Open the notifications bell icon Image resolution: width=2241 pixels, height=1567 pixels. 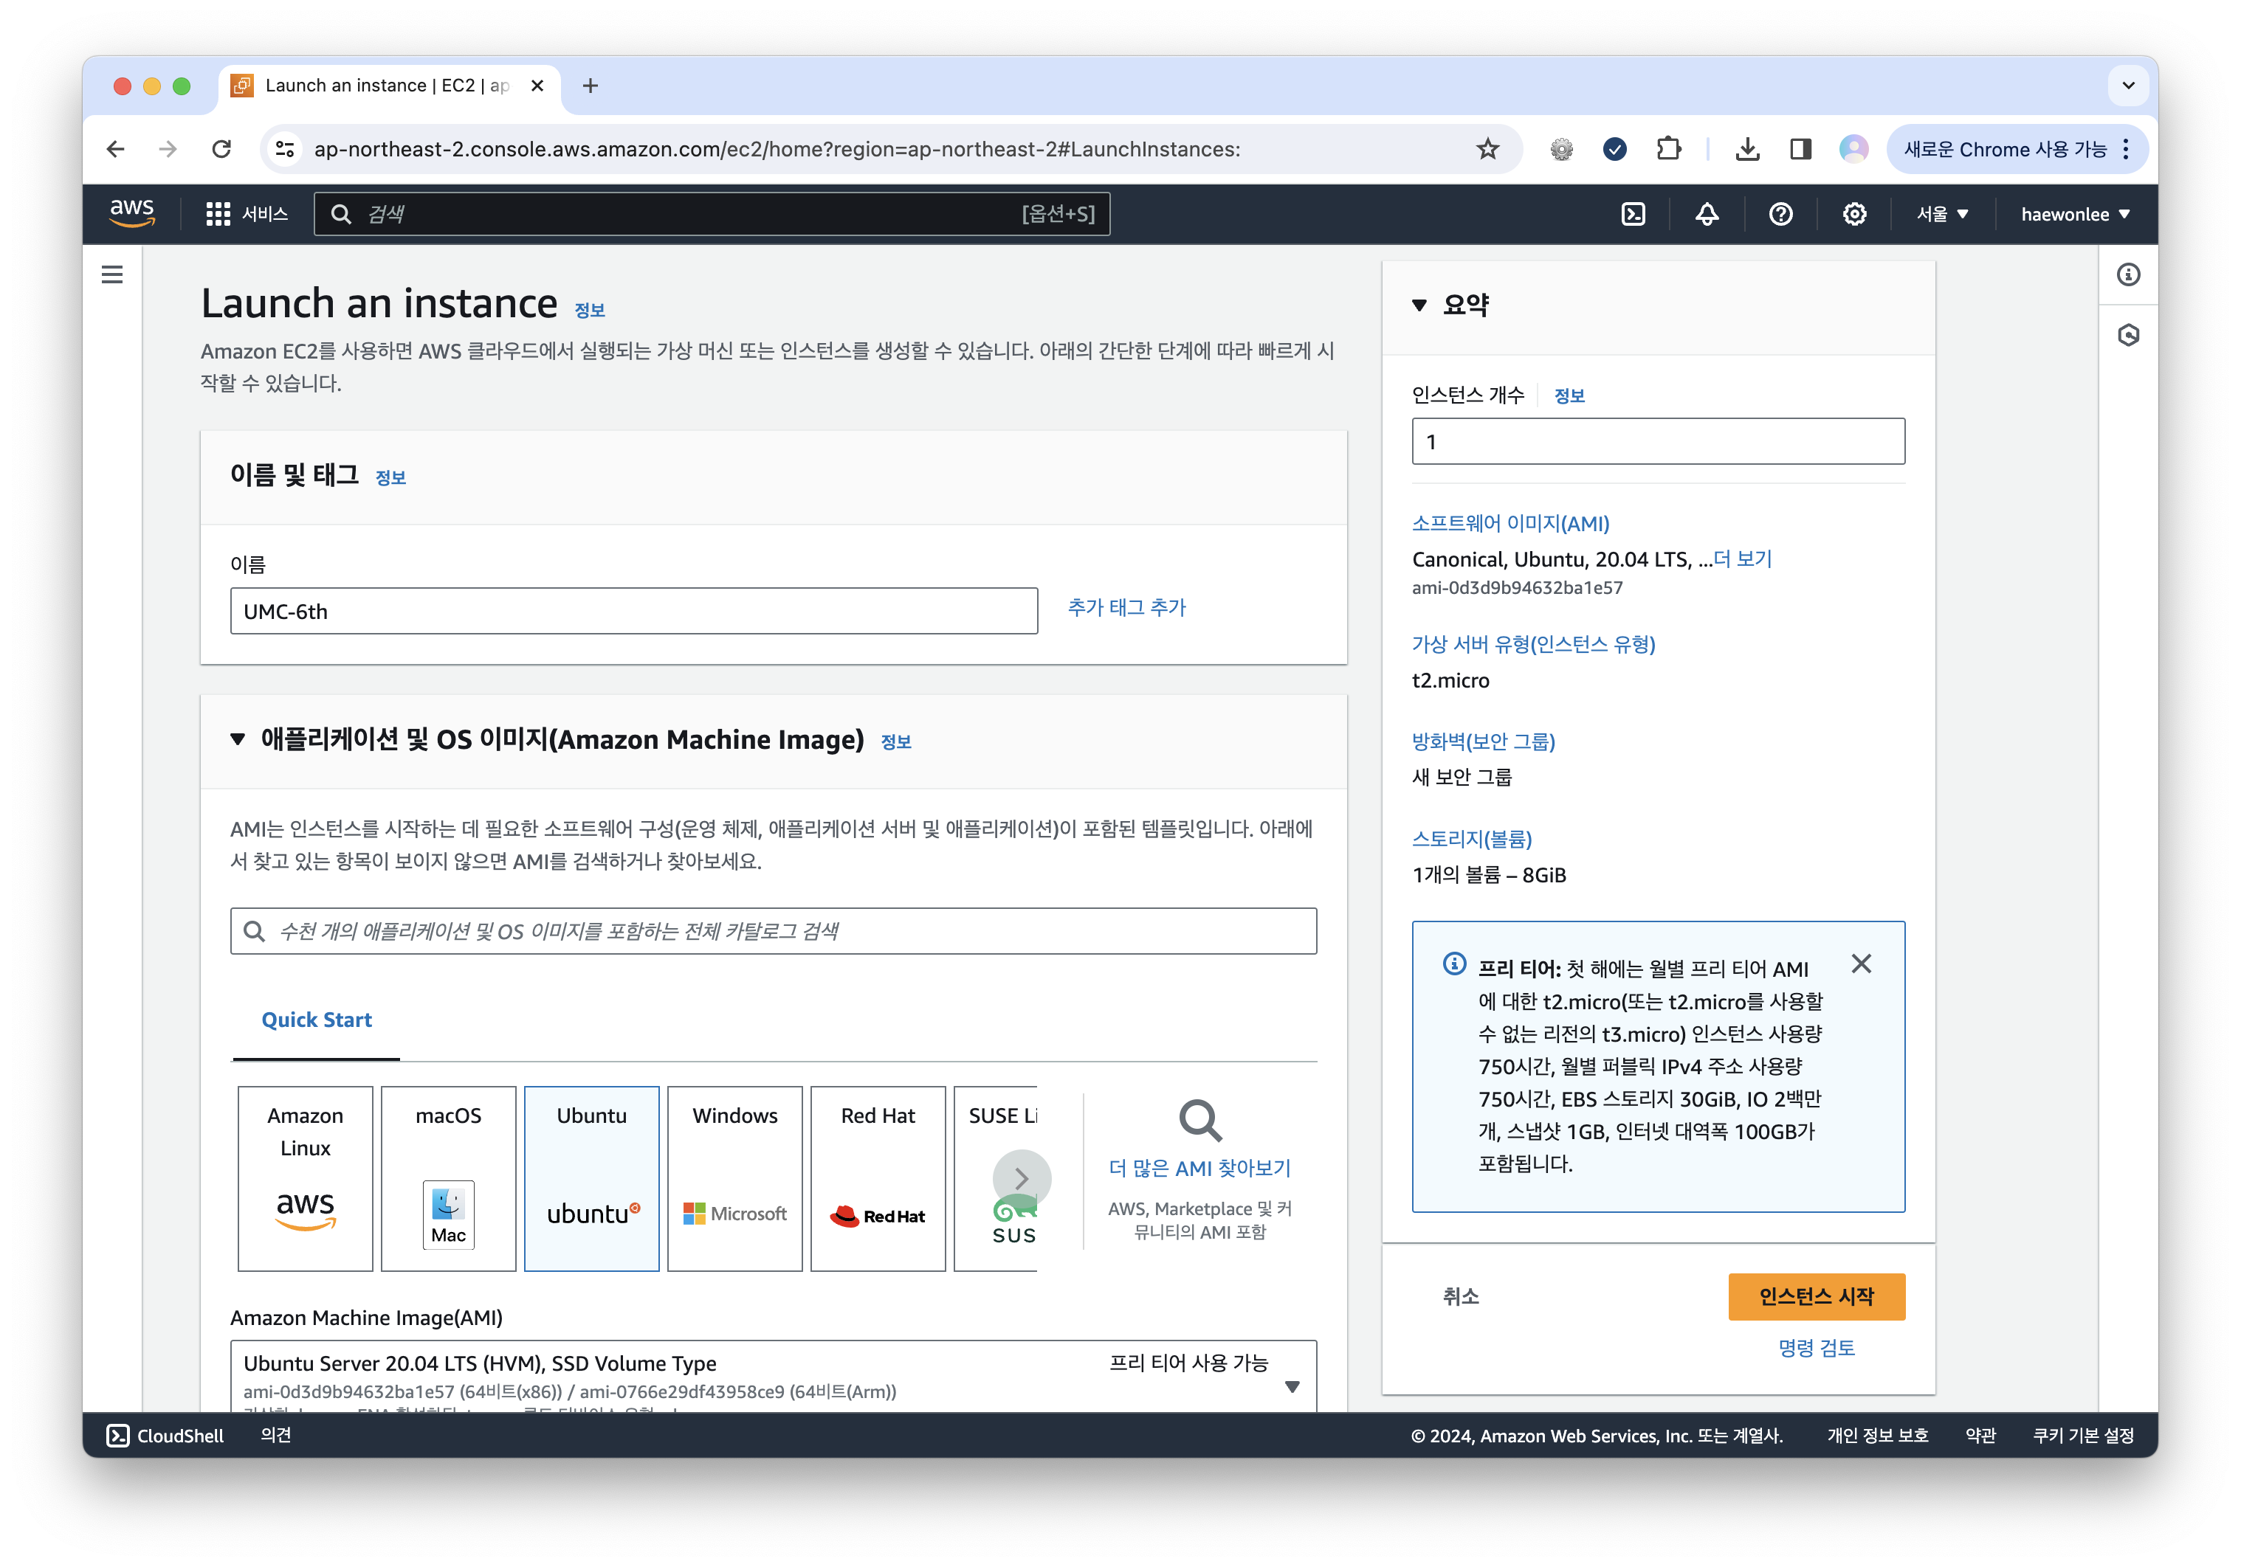[1706, 214]
